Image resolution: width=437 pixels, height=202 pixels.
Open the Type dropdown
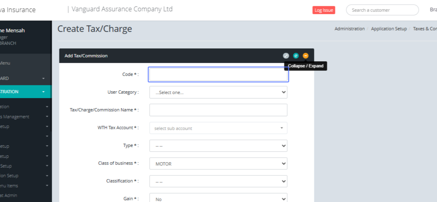tap(218, 146)
